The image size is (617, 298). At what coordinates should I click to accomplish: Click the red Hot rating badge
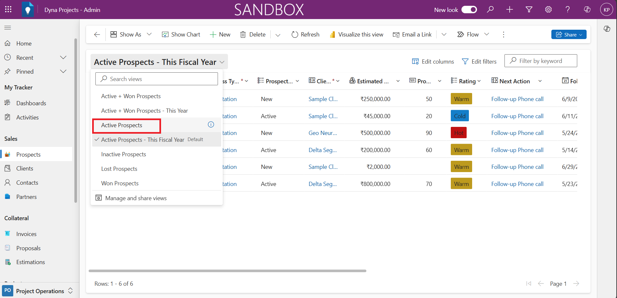459,133
